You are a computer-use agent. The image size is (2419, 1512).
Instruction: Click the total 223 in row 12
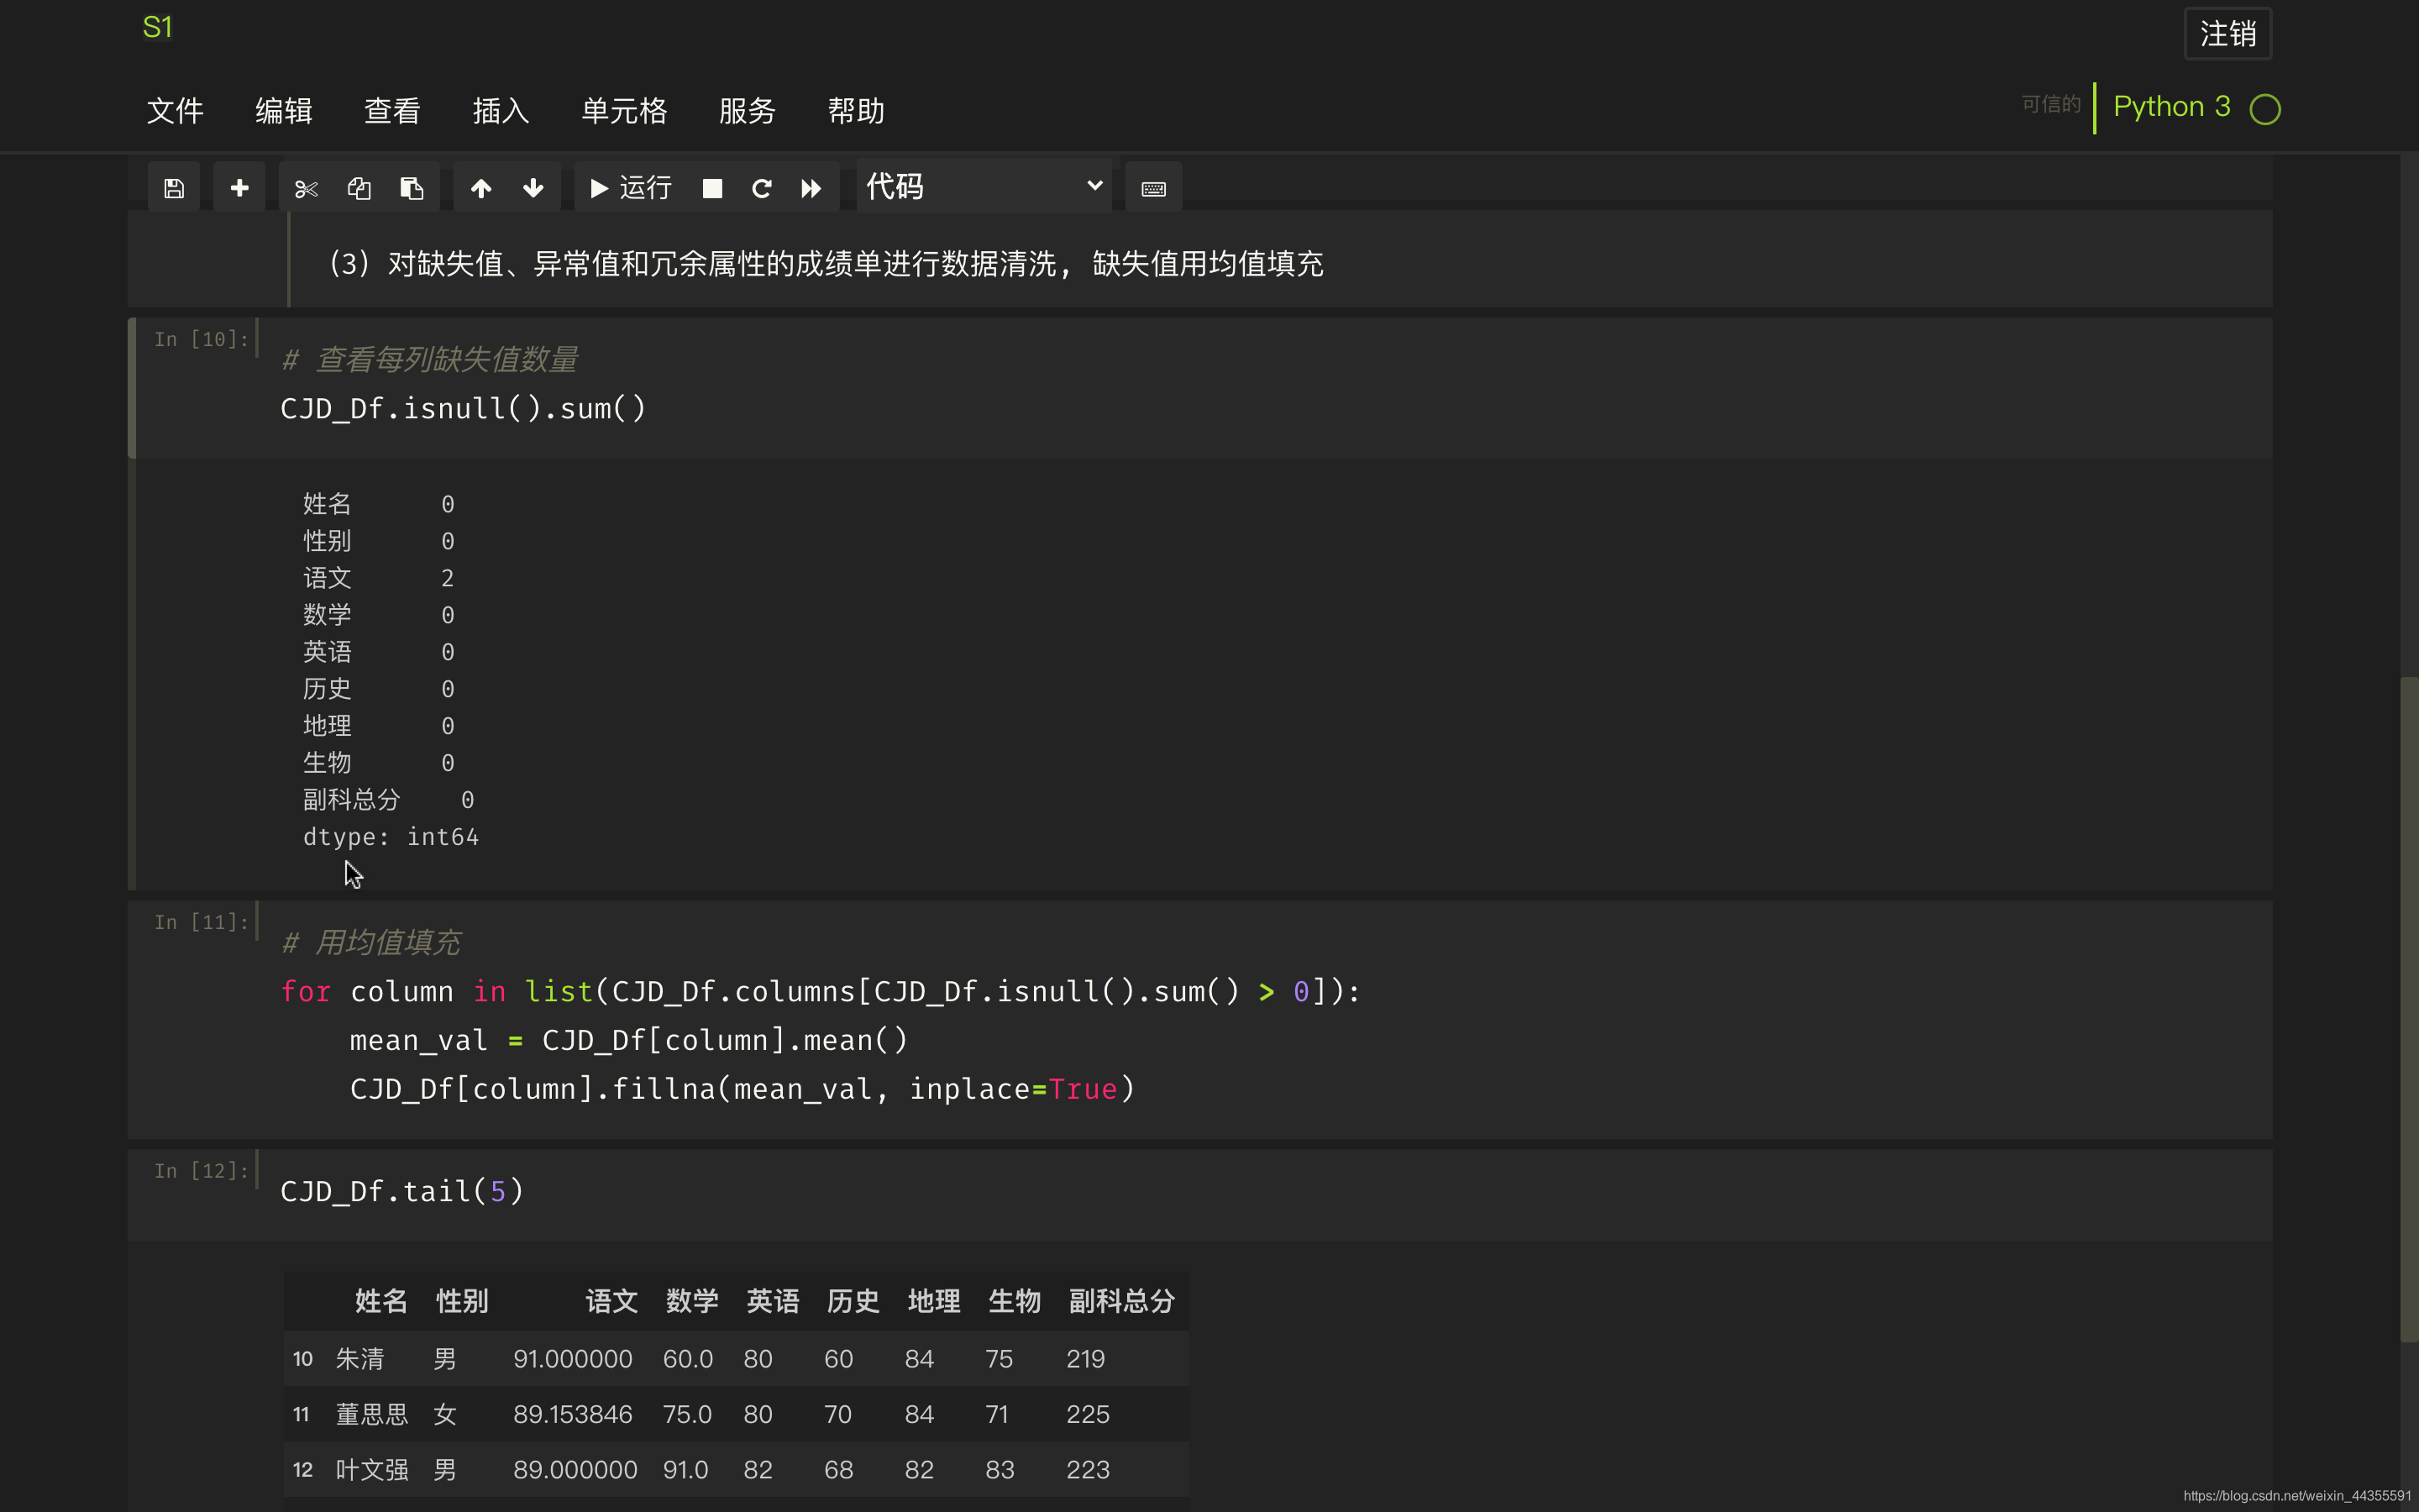click(1088, 1470)
